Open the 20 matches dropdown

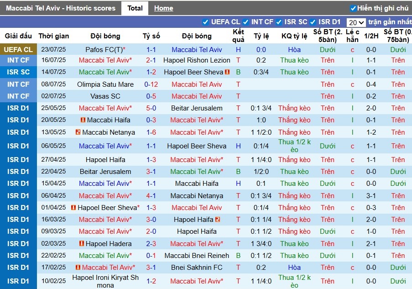[356, 23]
